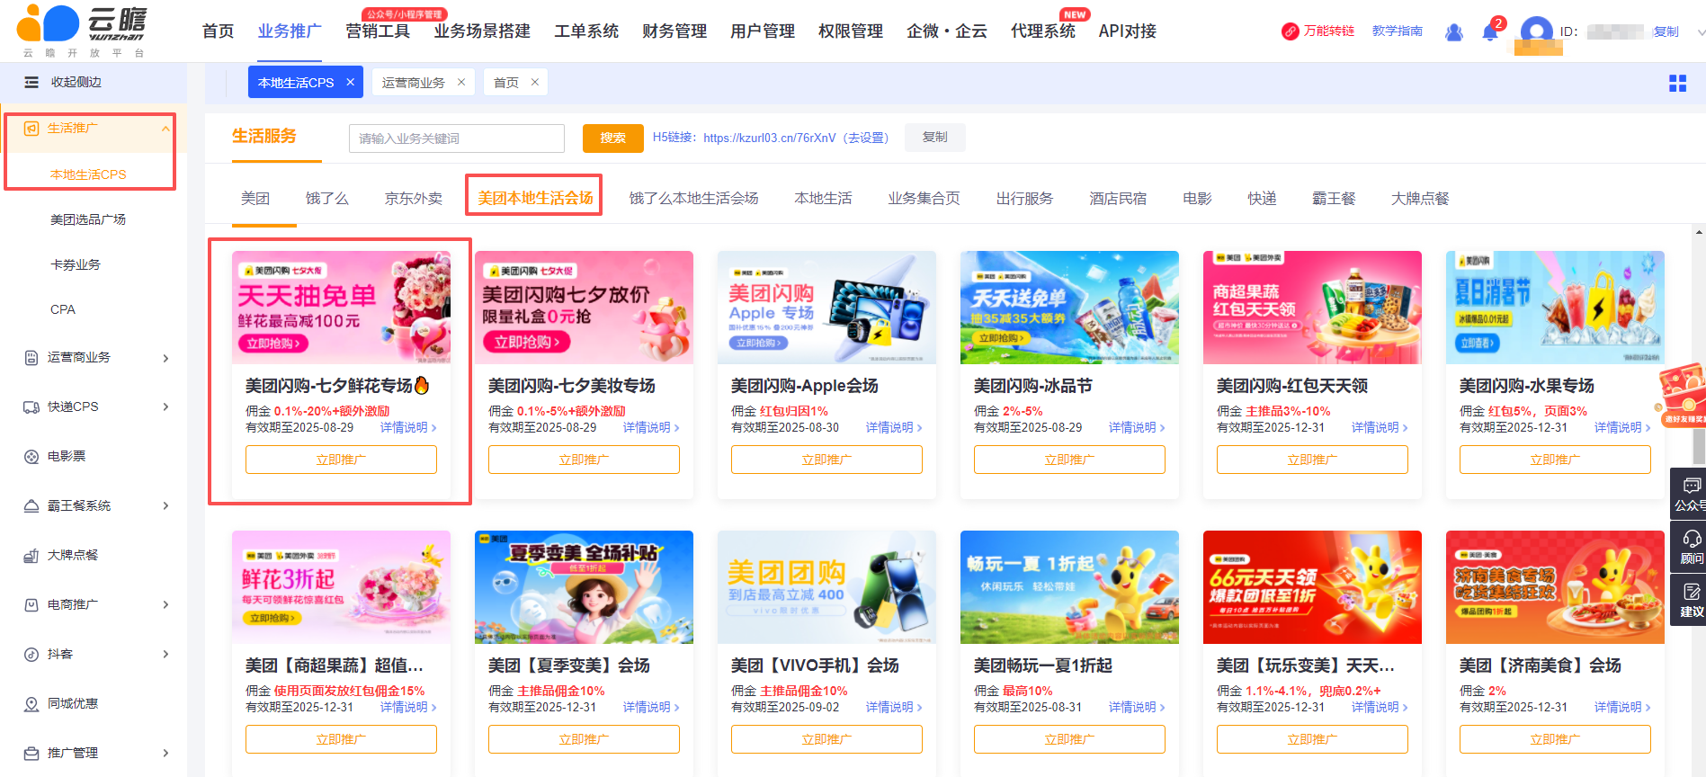Open the 营销工具 top menu
The height and width of the screenshot is (777, 1706).
(378, 31)
